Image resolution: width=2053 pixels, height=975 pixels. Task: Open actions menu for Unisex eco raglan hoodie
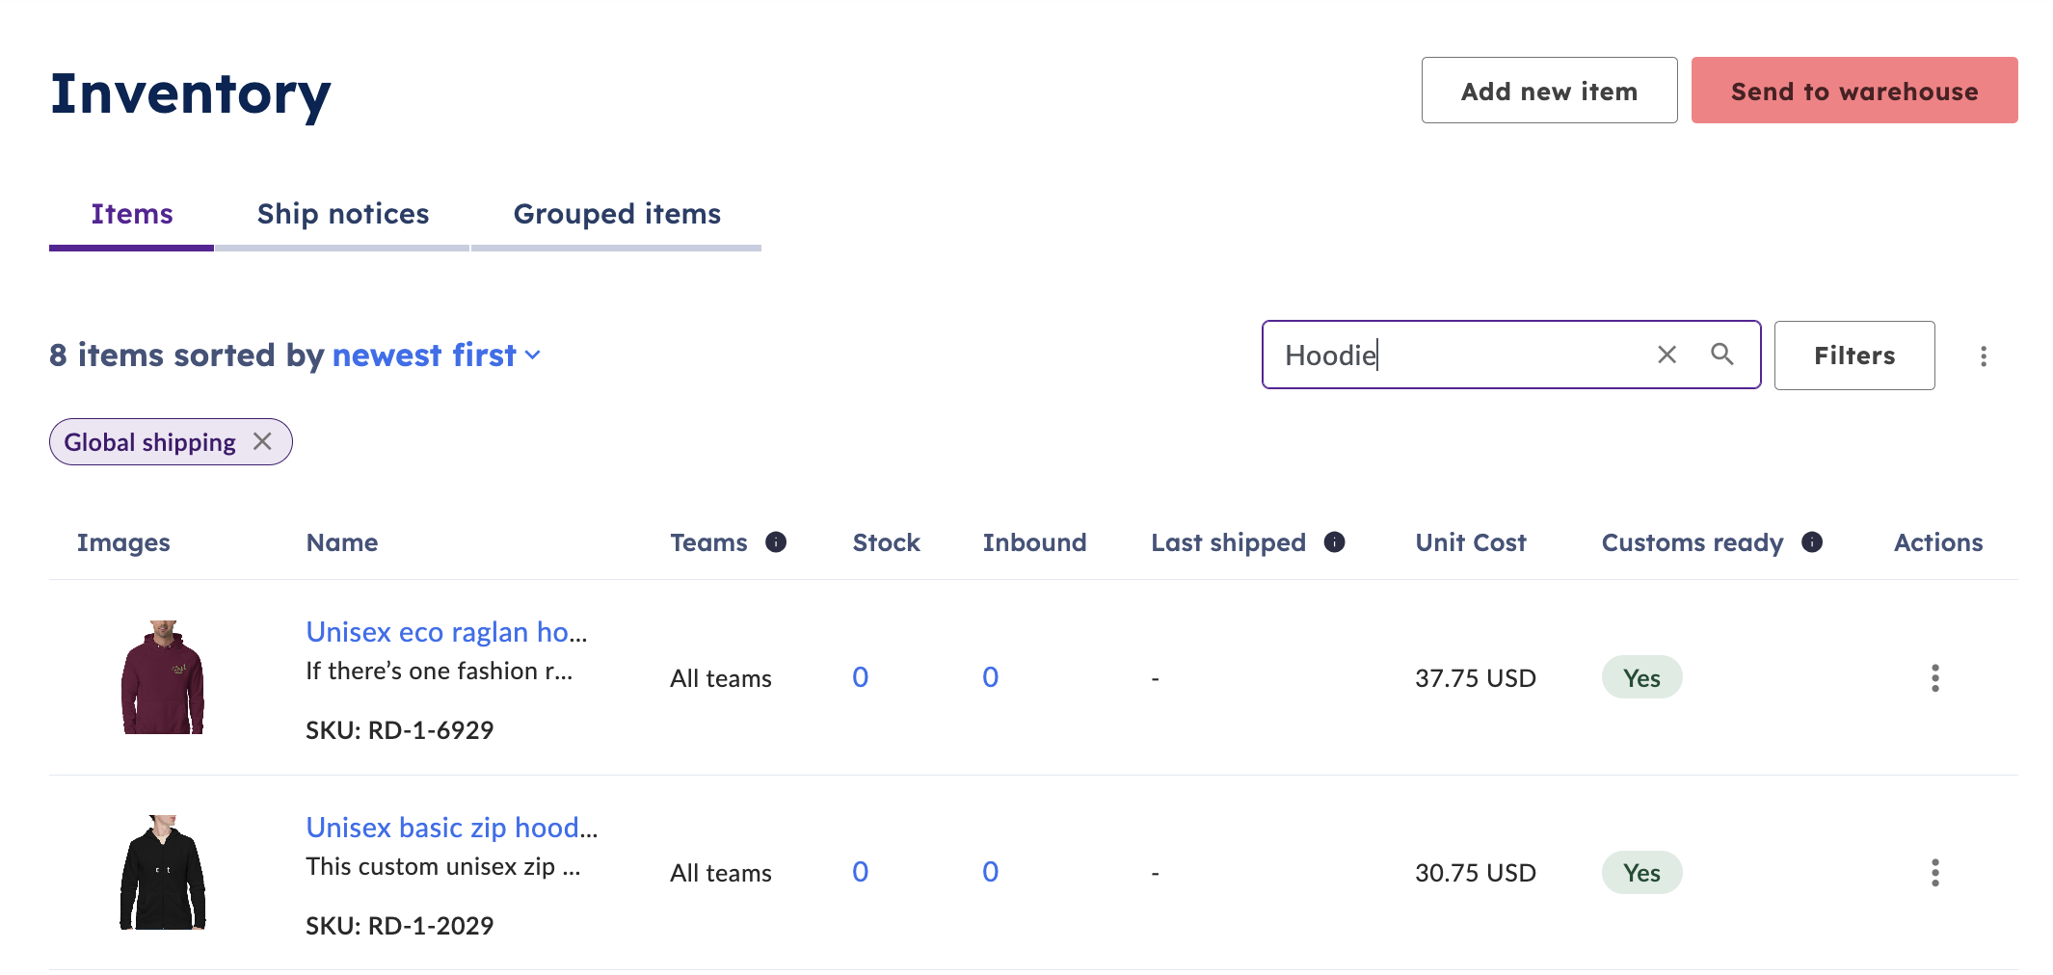[1934, 678]
